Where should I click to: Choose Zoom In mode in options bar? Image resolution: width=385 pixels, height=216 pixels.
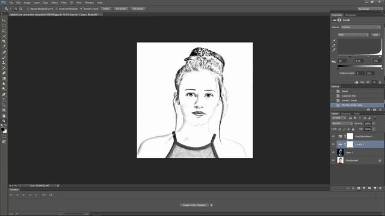point(16,9)
